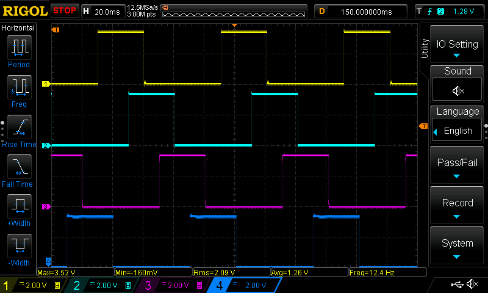This screenshot has width=488, height=293.
Task: Open the Language English selector
Action: [457, 131]
